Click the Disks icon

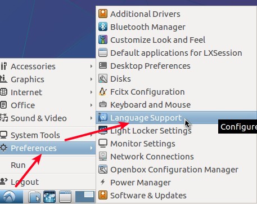[x=103, y=78]
